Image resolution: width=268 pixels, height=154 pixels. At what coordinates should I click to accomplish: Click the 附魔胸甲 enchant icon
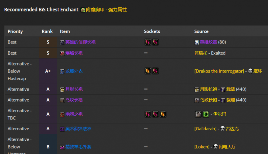pyautogui.click(x=83, y=10)
